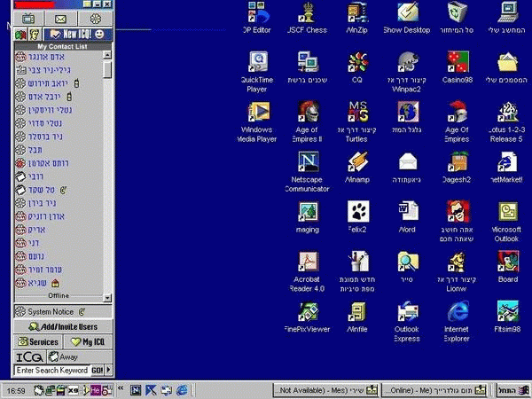Click contact list scrollbar up arrow
The image size is (532, 399).
[107, 55]
